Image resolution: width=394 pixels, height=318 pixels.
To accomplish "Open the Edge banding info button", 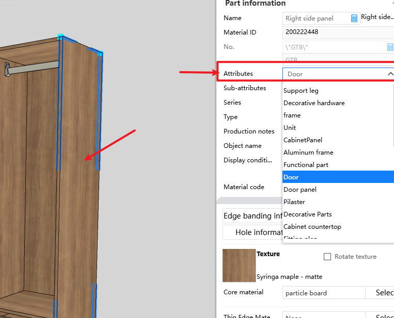I will (253, 216).
